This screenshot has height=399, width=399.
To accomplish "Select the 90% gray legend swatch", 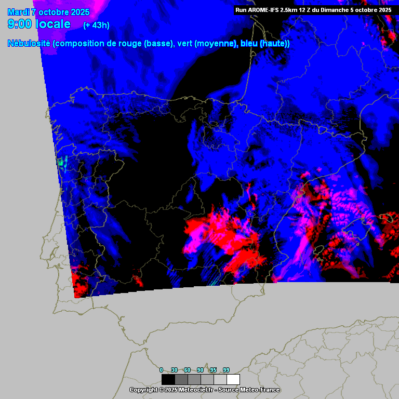I will 207,379.
